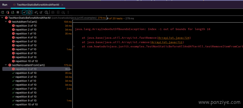This screenshot has width=243, height=108.
Task: Select the testRemoveItemFromCart() test node
Action: [28, 65]
